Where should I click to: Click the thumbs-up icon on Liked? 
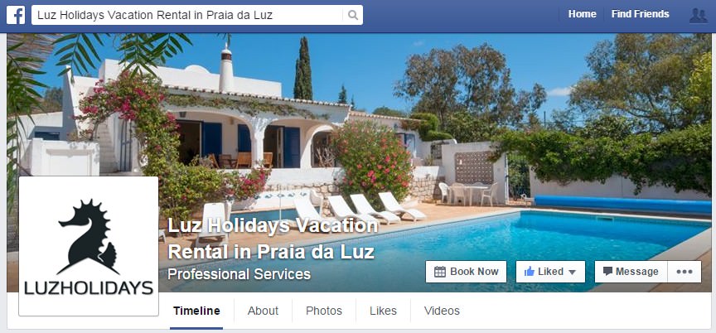click(x=530, y=272)
